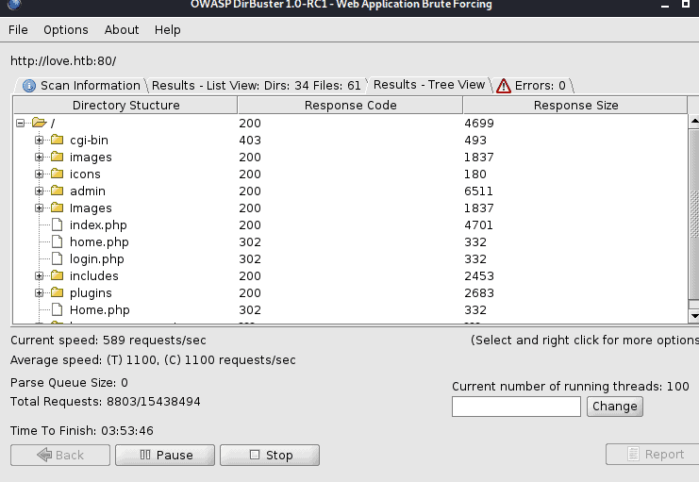Image resolution: width=699 pixels, height=482 pixels.
Task: Click response size 6511 for admin
Action: coord(478,191)
